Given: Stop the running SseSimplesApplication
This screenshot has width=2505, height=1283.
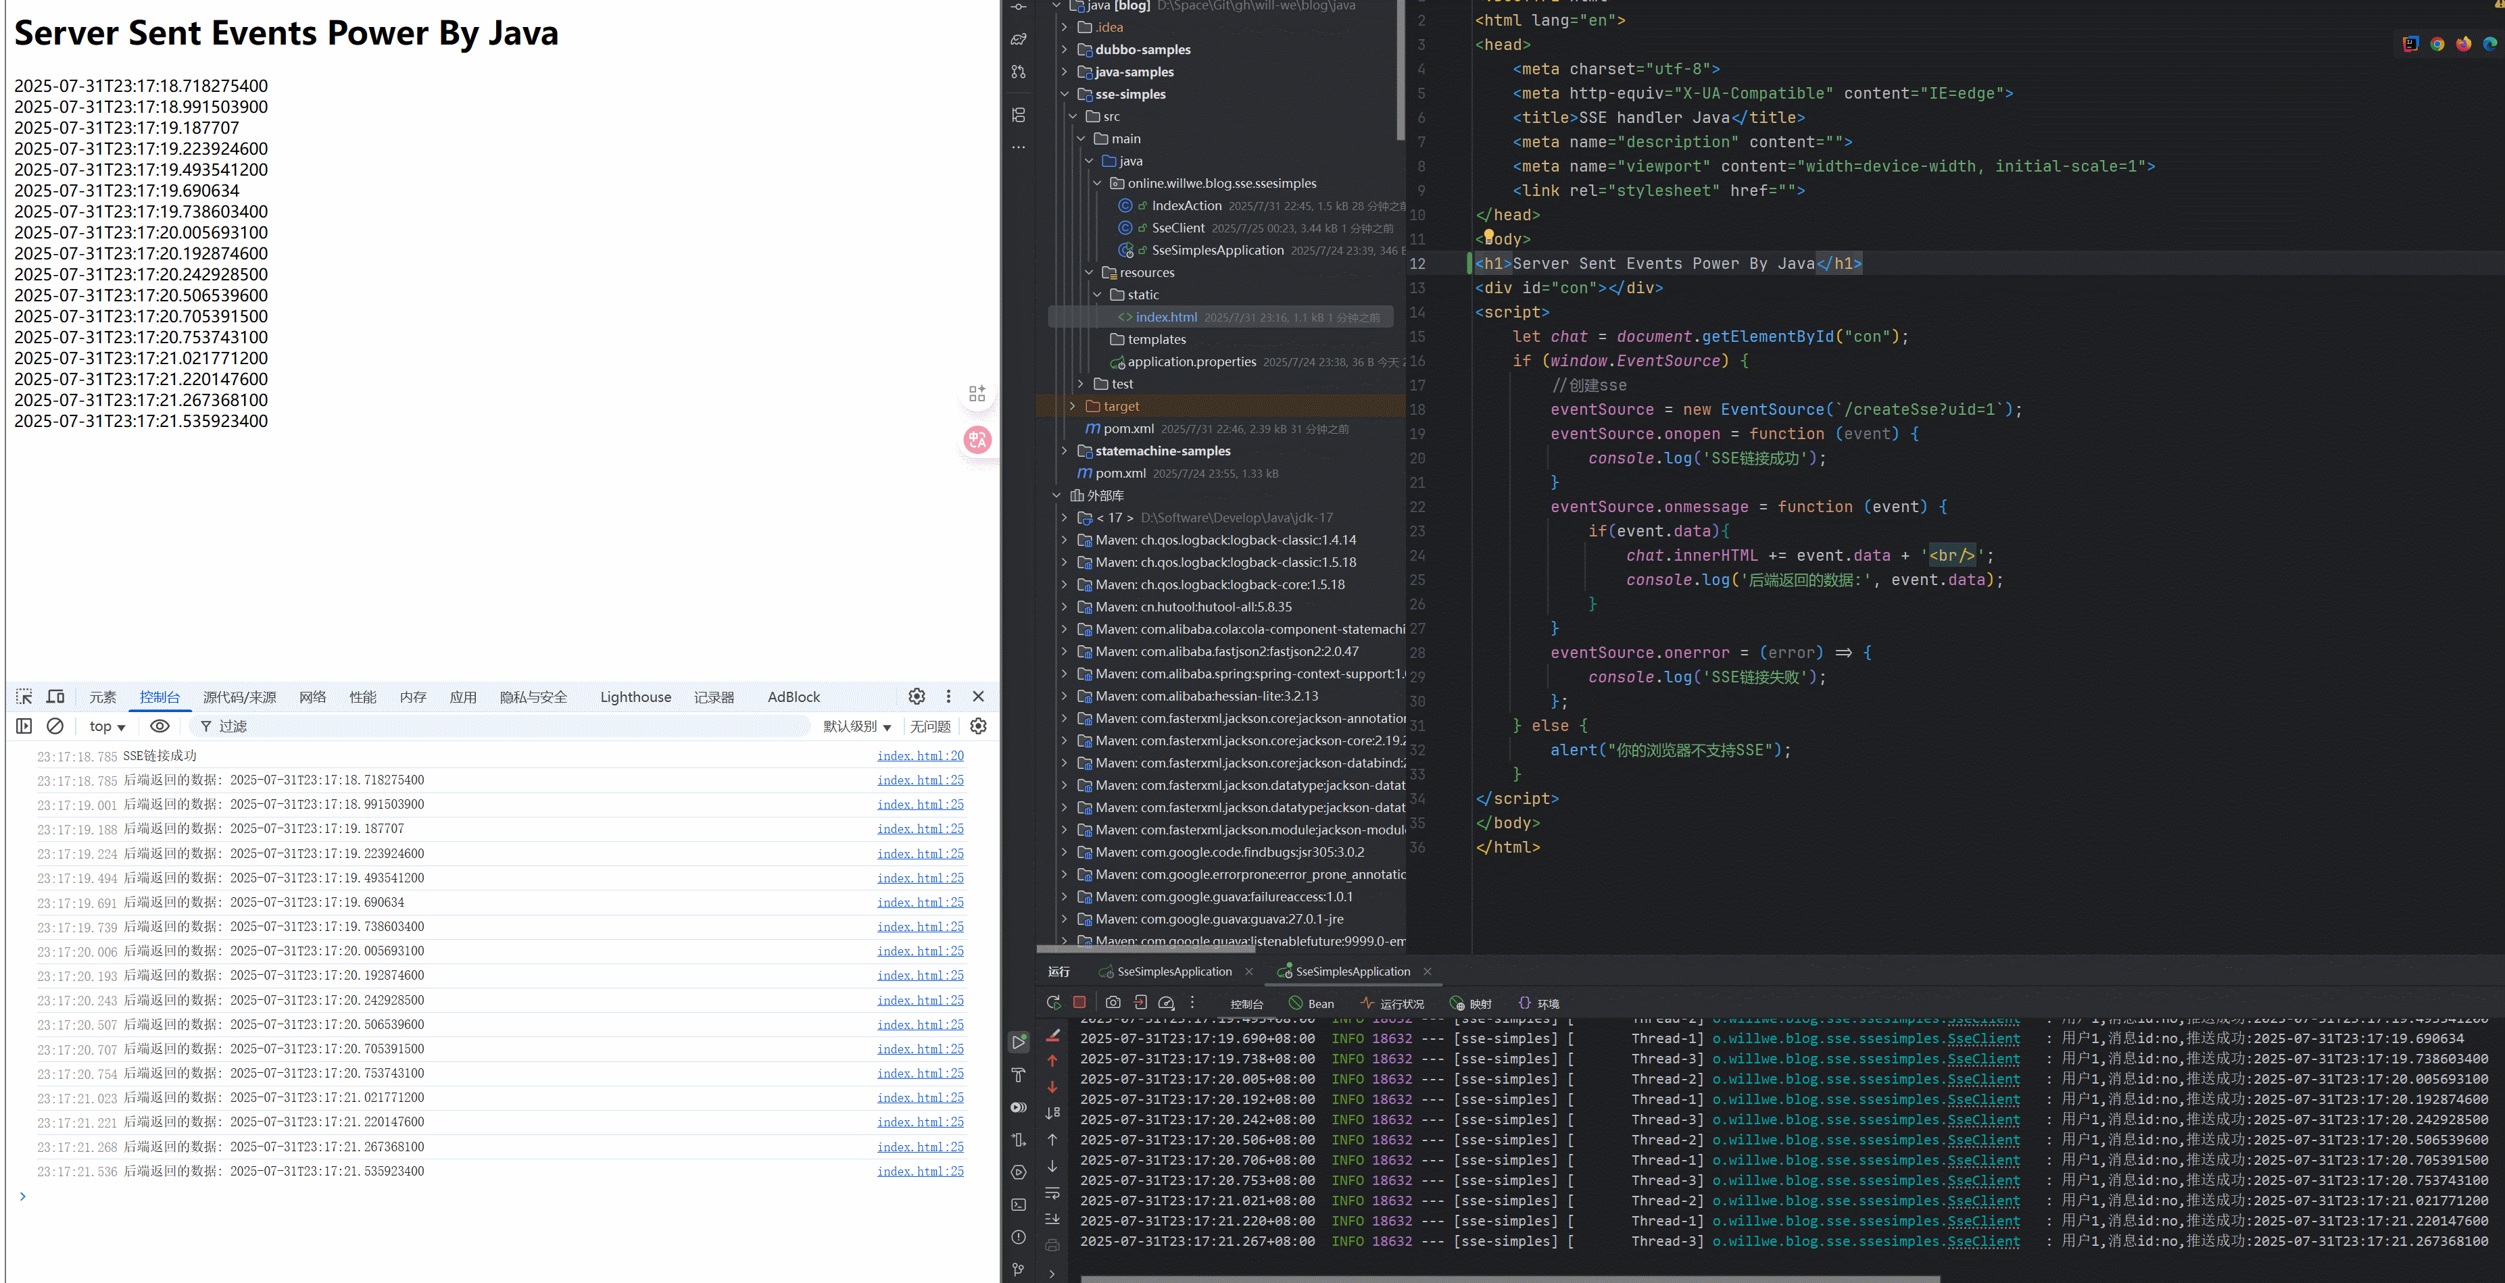Looking at the screenshot, I should point(1079,1002).
